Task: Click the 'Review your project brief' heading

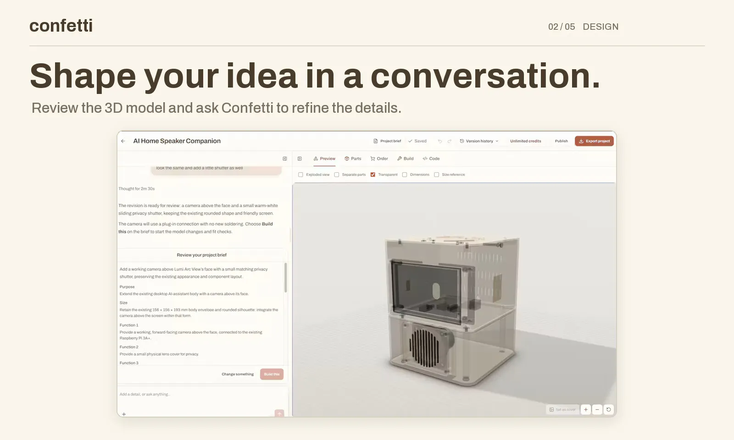Action: point(202,255)
